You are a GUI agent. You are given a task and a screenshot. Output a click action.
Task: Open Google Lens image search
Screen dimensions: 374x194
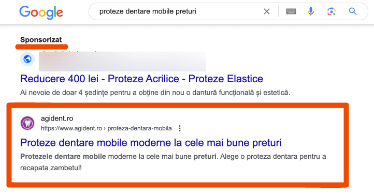coord(332,11)
